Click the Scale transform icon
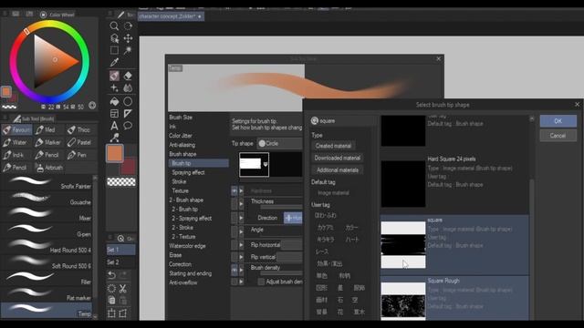584x328 pixels. (111, 313)
